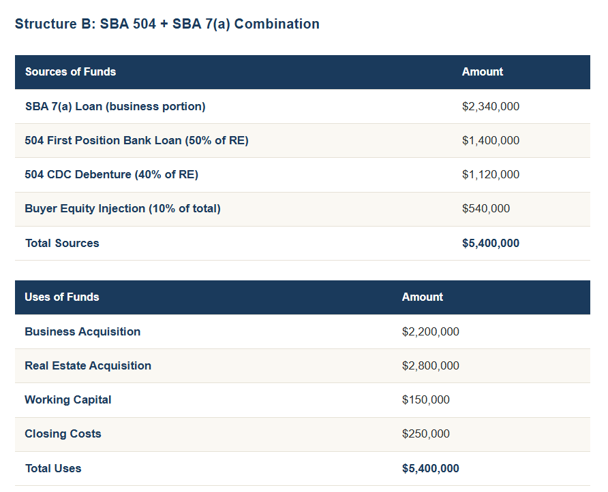Image resolution: width=608 pixels, height=492 pixels.
Task: Click the Amount header in uses table
Action: (x=423, y=297)
